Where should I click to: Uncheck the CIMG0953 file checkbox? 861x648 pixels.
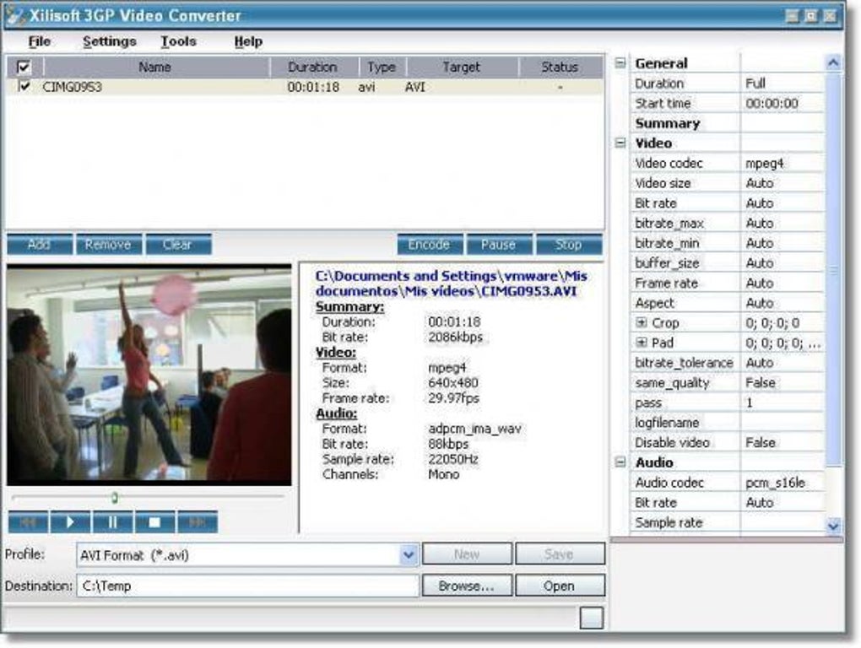[24, 86]
